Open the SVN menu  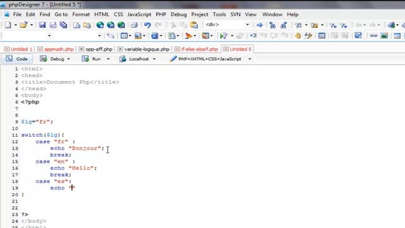[235, 15]
